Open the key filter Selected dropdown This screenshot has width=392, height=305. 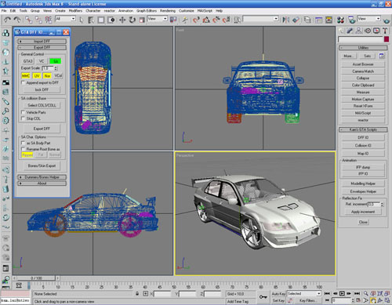304,294
